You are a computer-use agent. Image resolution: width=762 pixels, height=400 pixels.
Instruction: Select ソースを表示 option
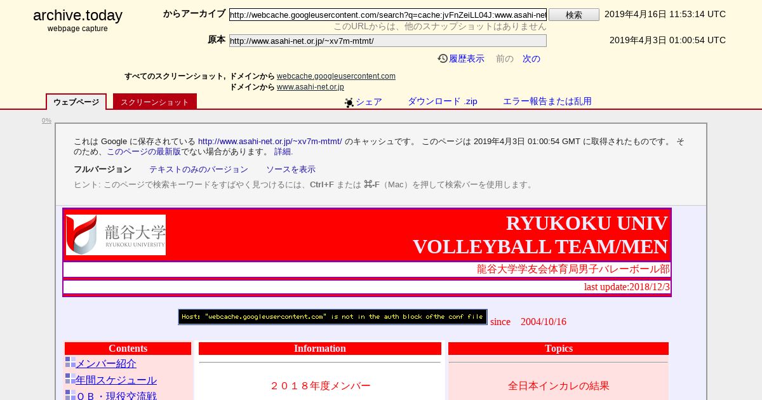[x=291, y=170]
